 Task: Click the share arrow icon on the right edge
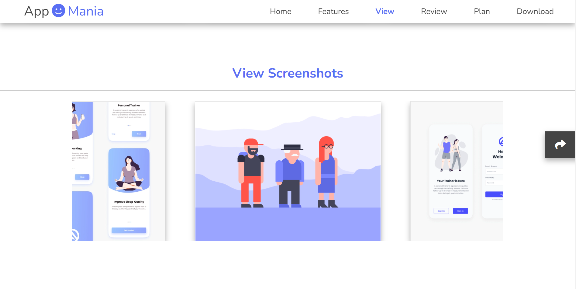[560, 144]
